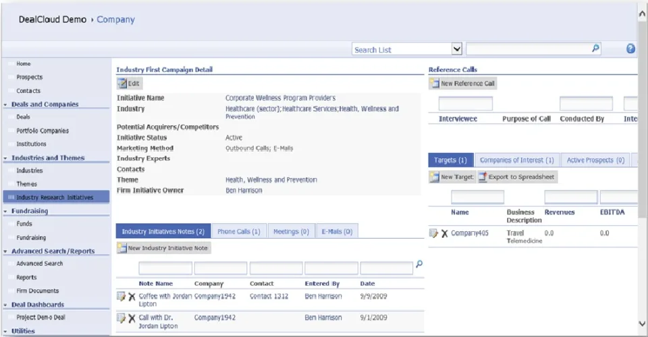This screenshot has width=648, height=337.
Task: Click the notes filter magnifier icon
Action: point(419,264)
